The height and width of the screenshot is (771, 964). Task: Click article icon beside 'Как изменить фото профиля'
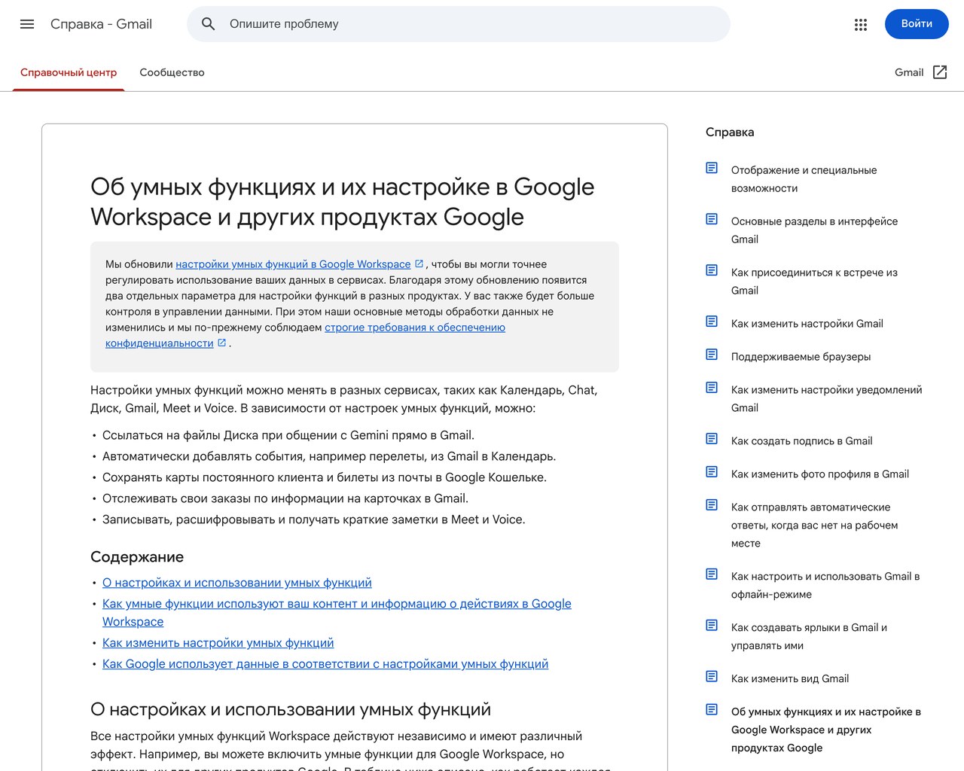[x=712, y=472]
